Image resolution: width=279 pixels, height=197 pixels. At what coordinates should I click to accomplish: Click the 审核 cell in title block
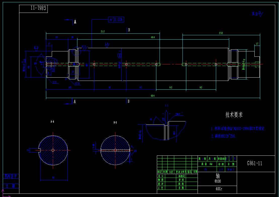coord(181,180)
